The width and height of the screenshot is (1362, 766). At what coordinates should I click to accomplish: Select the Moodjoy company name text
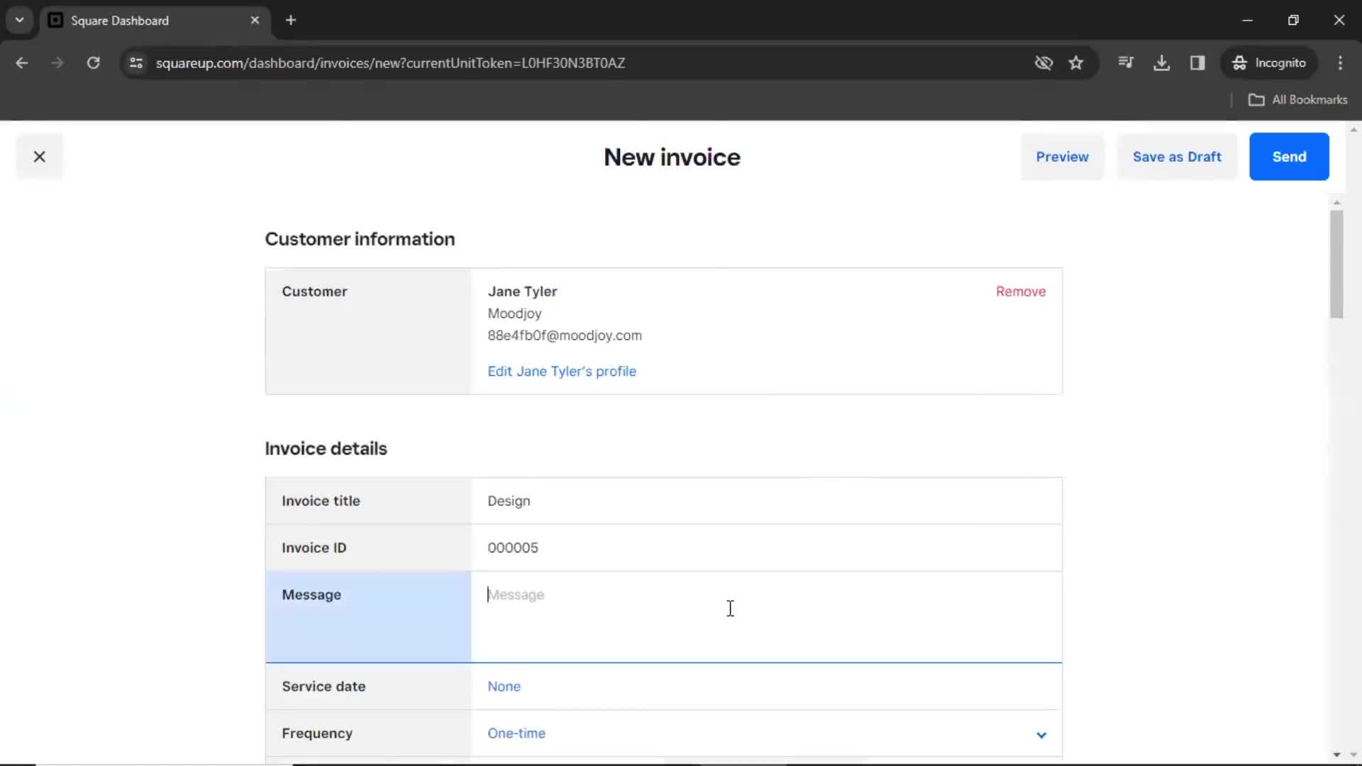pyautogui.click(x=514, y=313)
